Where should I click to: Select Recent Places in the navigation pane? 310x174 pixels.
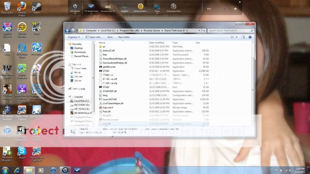[81, 56]
